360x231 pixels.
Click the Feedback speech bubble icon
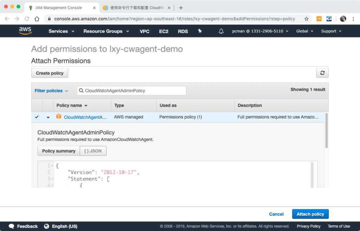pyautogui.click(x=12, y=226)
